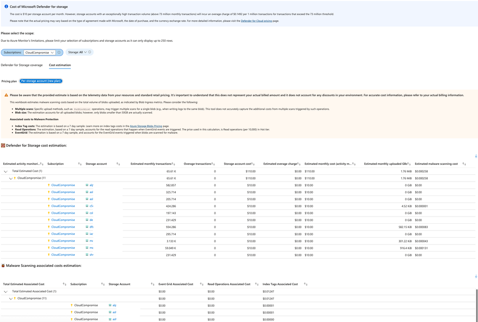Collapse CloudCompromise group under Total Estimated Cost
This screenshot has width=478, height=322.
(11, 178)
